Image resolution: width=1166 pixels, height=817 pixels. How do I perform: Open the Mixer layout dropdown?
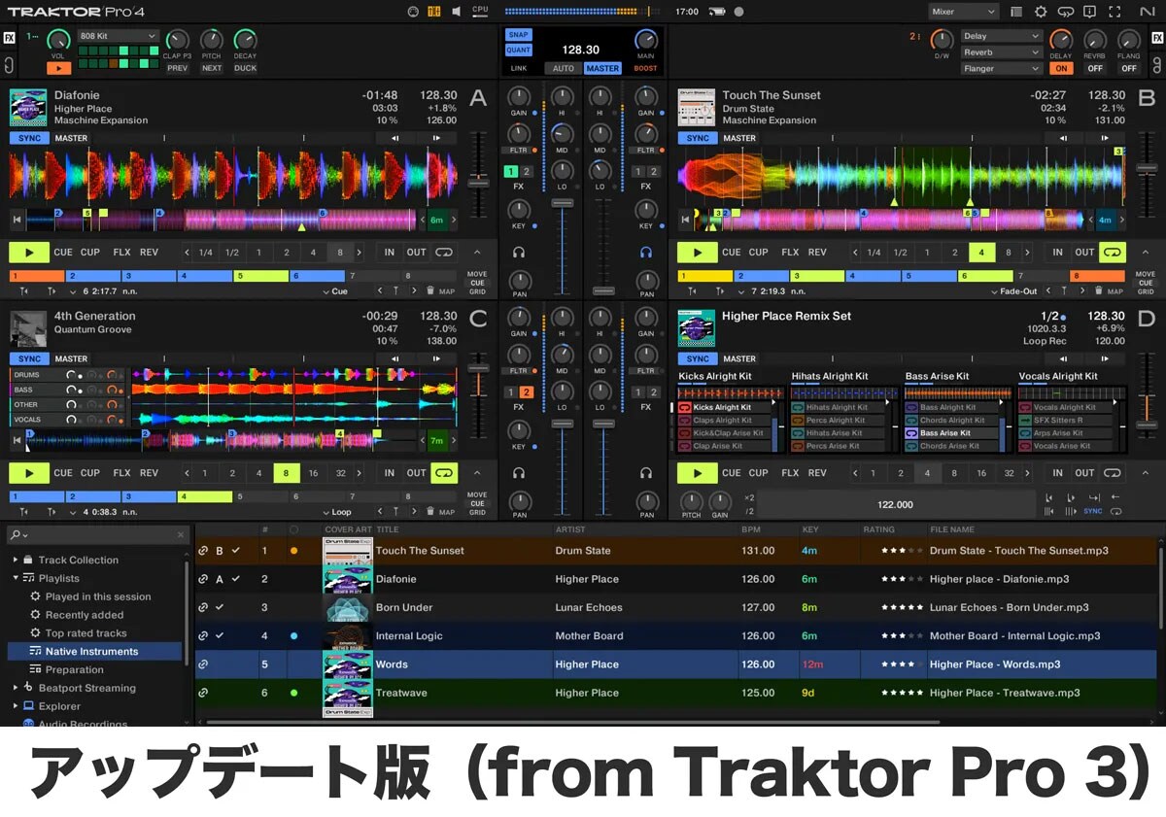963,12
